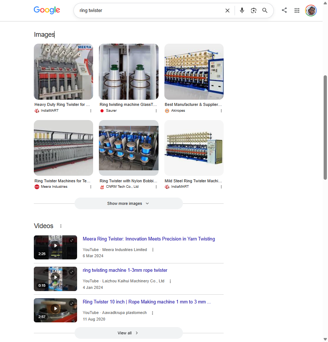The image size is (328, 342).
Task: Play the 0:15 rope twister video thumbnail
Action: 55,279
